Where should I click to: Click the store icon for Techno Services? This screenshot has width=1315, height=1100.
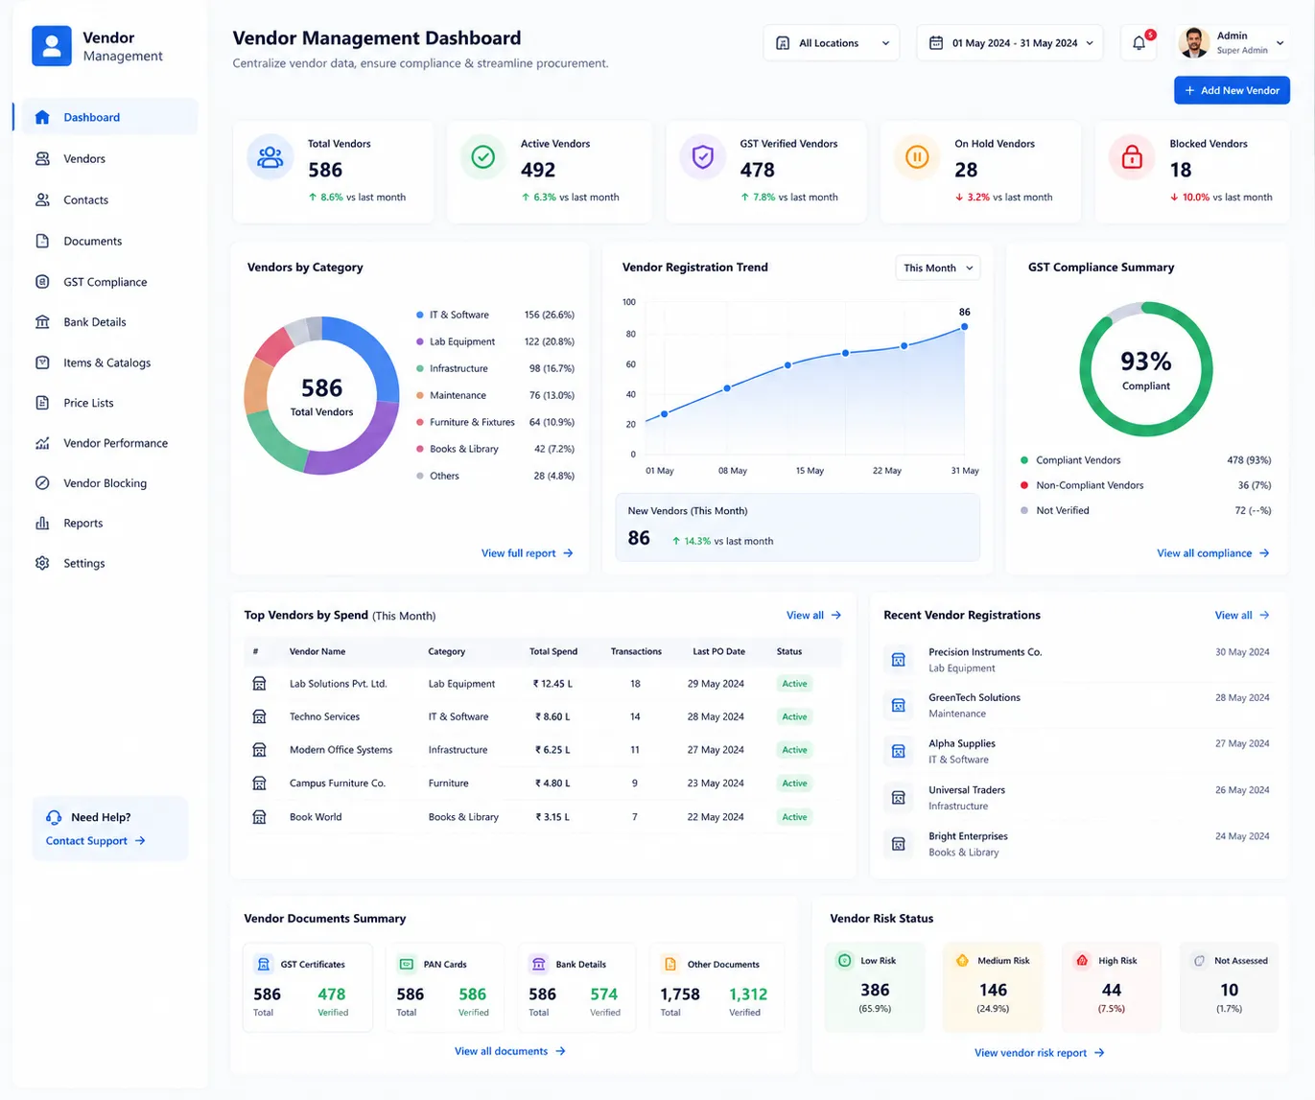[x=259, y=716]
